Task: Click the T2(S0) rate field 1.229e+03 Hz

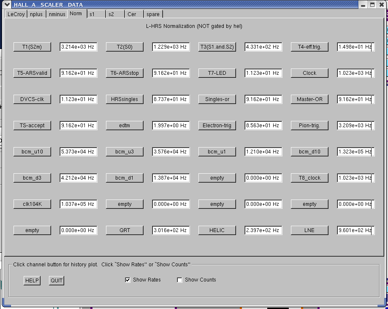Action: 171,47
